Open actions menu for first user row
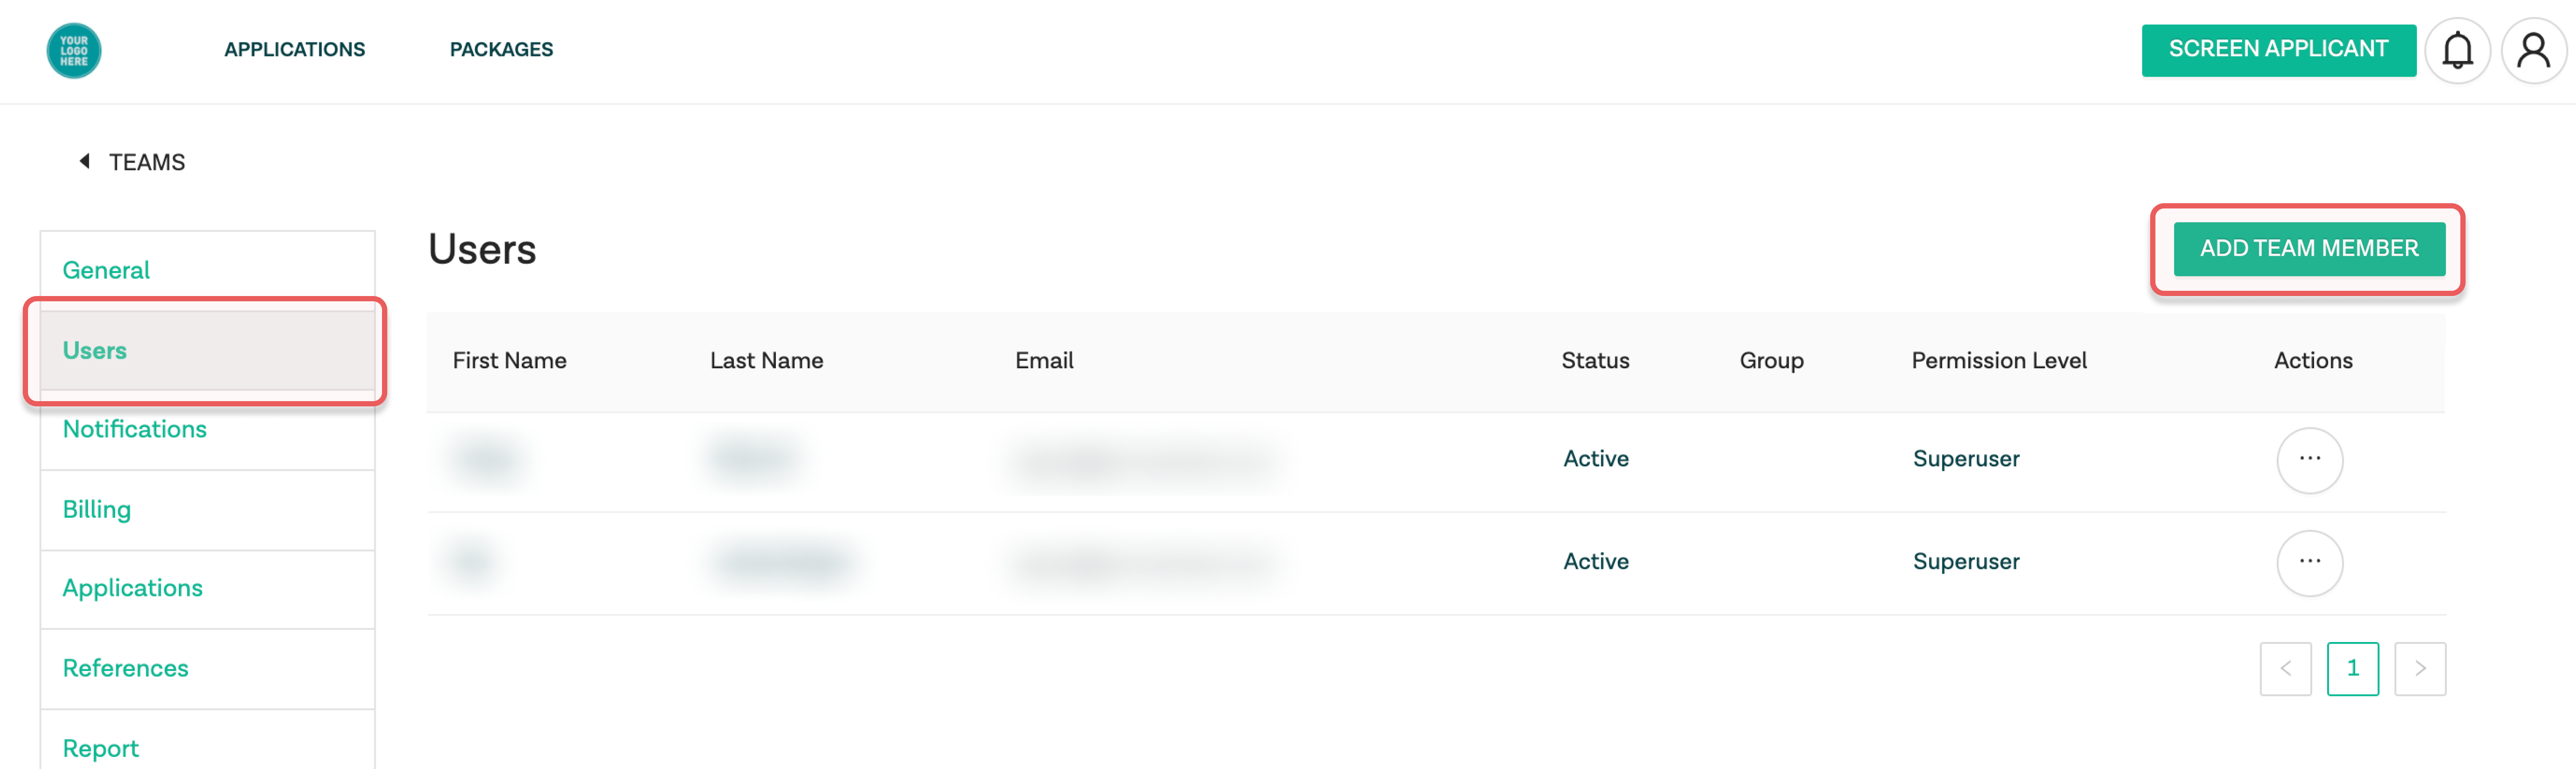This screenshot has width=2576, height=769. click(x=2309, y=460)
